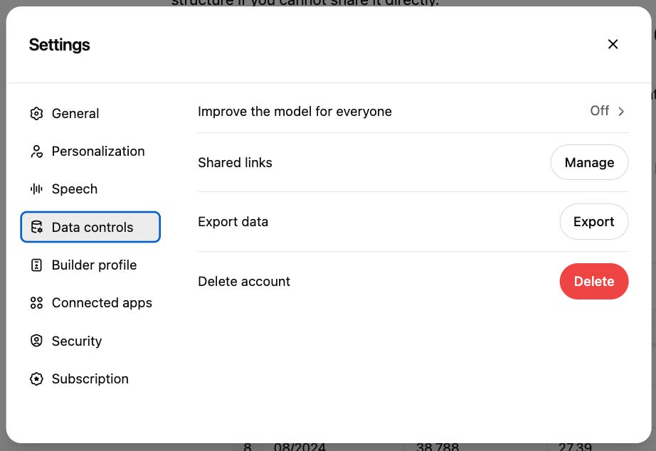Click the Speech waveform icon

tap(36, 189)
